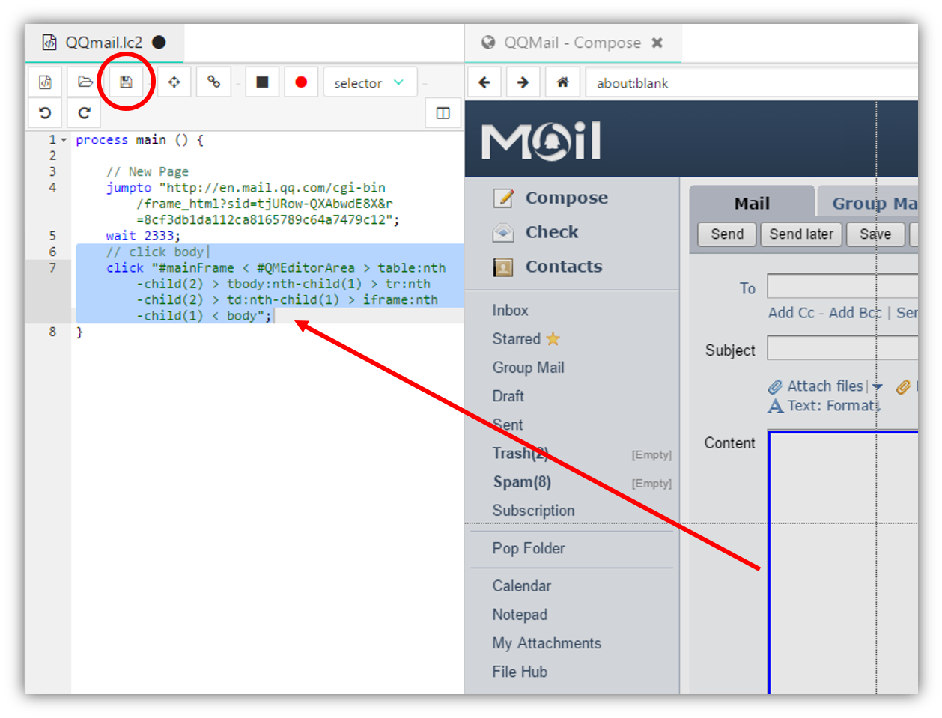This screenshot has width=942, height=718.
Task: Open Pop Folder in the sidebar
Action: [x=529, y=548]
